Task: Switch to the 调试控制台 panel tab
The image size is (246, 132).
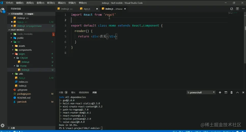Action: (x=84, y=92)
